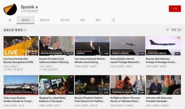Click the 0:51 duration badge
The image size is (185, 109).
click(177, 93)
